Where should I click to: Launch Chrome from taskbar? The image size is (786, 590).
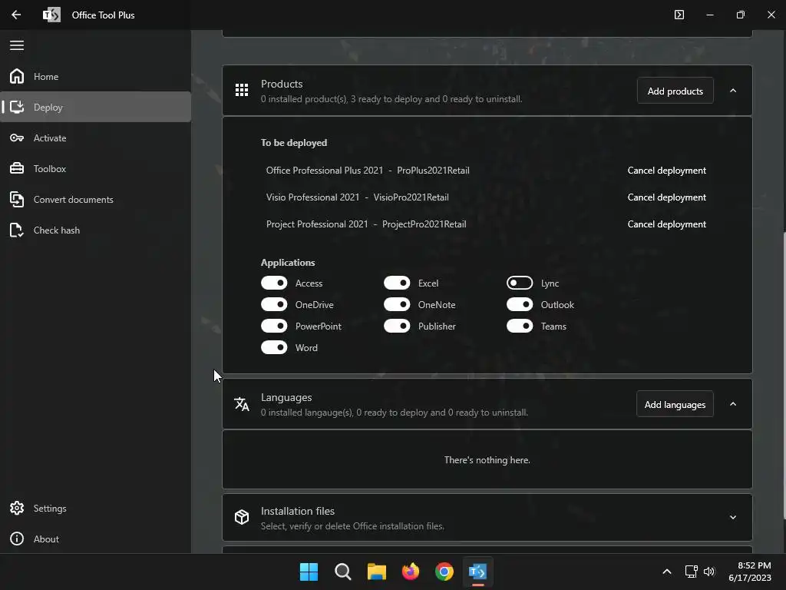coord(444,572)
